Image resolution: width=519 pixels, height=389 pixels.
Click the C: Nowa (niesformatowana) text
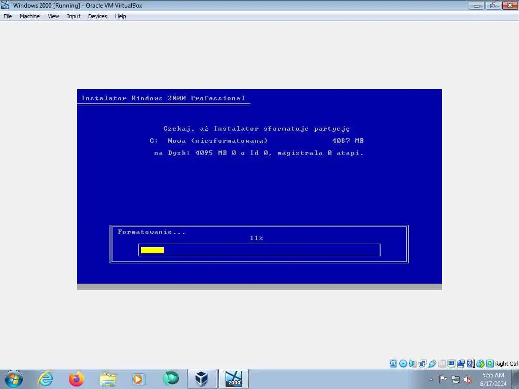click(x=208, y=141)
